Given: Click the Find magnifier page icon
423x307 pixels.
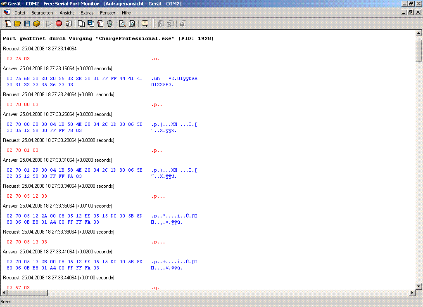Looking at the screenshot, I should pos(122,24).
